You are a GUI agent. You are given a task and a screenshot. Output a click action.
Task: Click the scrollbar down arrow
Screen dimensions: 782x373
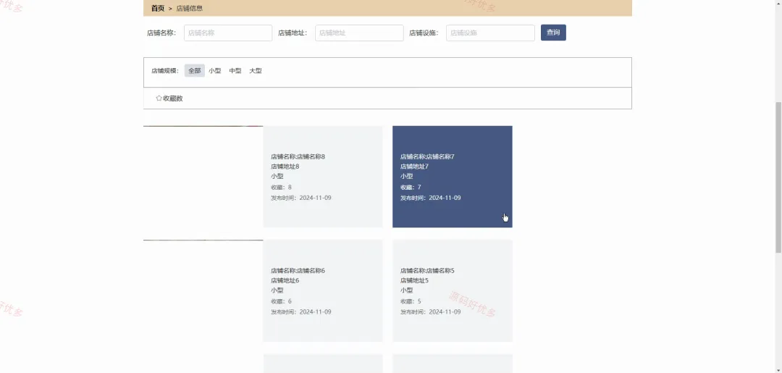coord(778,369)
